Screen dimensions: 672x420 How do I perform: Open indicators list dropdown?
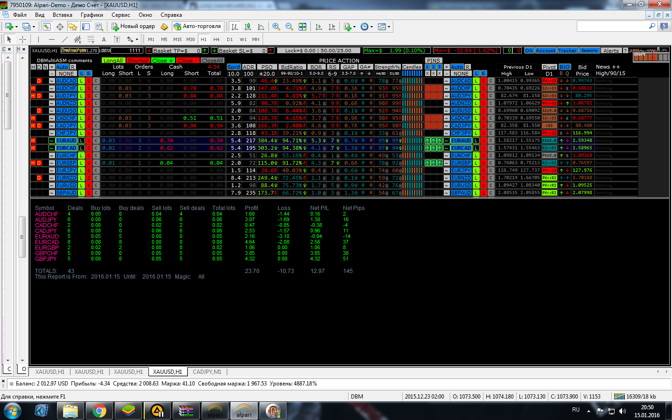pos(350,27)
